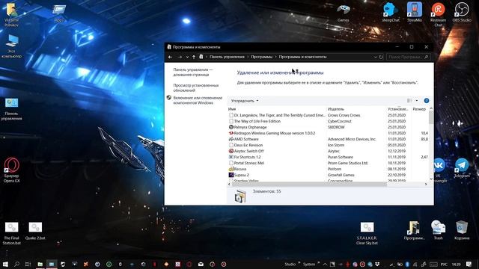Click the System toolbar label on taskbar
This screenshot has width=479, height=269.
(309, 264)
